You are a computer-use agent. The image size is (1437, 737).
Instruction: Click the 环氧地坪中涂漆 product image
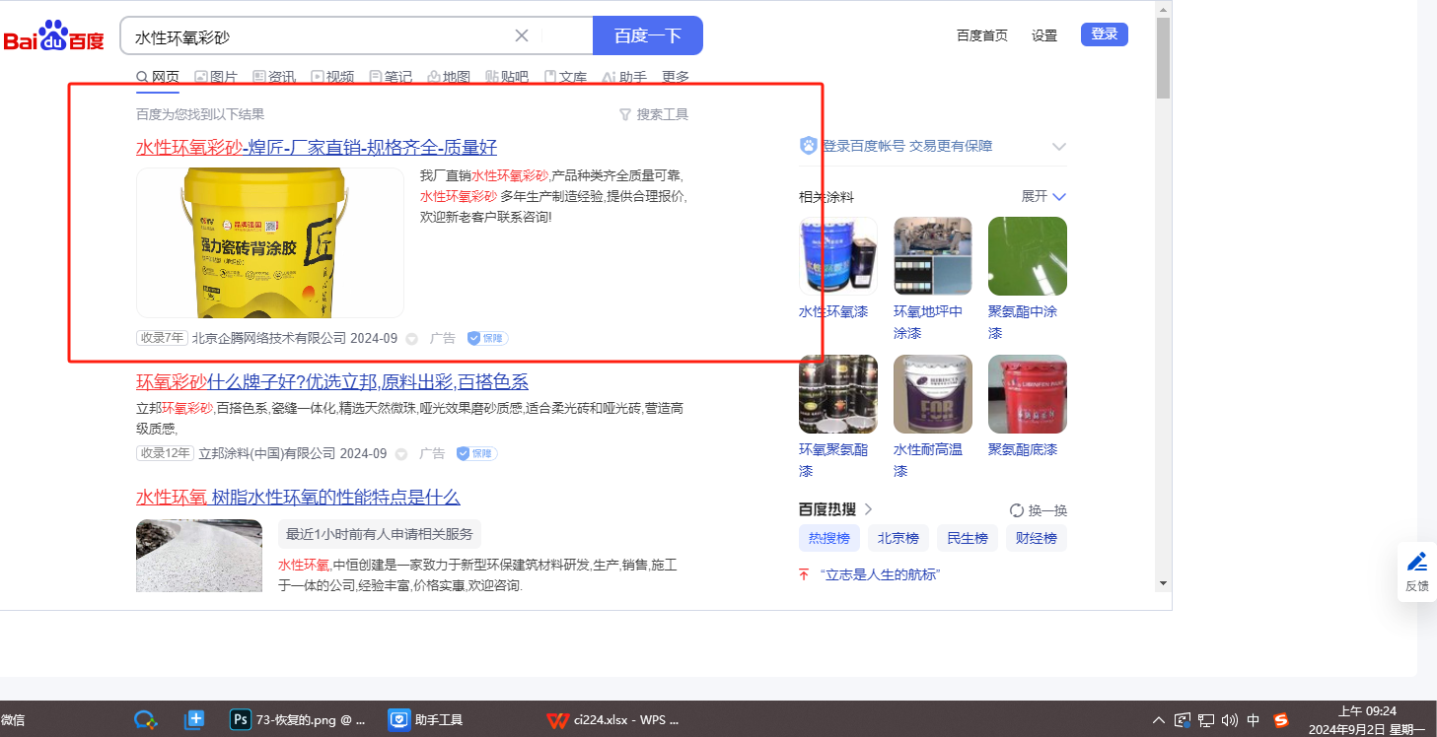tap(933, 256)
